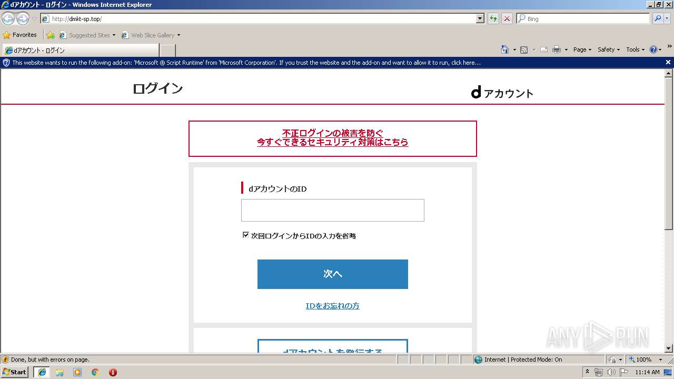Open the Tools menu
Image resolution: width=674 pixels, height=379 pixels.
(635, 49)
